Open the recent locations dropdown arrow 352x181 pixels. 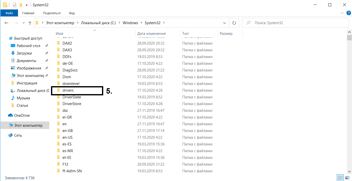(23, 23)
